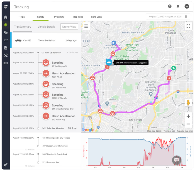This screenshot has width=195, height=171.
Task: Click the blue key start marker
Action: coord(114,43)
